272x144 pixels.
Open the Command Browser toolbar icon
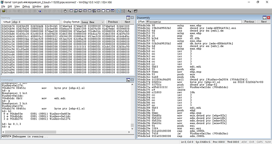click(113, 11)
